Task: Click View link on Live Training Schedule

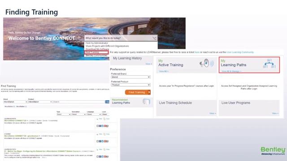Action: [x=213, y=113]
